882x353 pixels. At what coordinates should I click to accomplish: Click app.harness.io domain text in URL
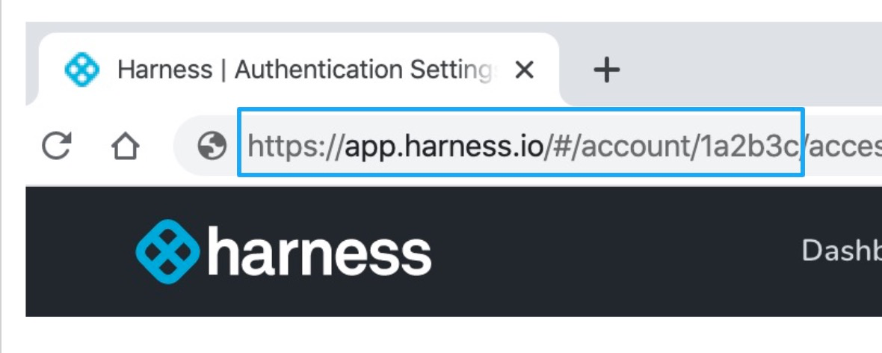(x=444, y=147)
